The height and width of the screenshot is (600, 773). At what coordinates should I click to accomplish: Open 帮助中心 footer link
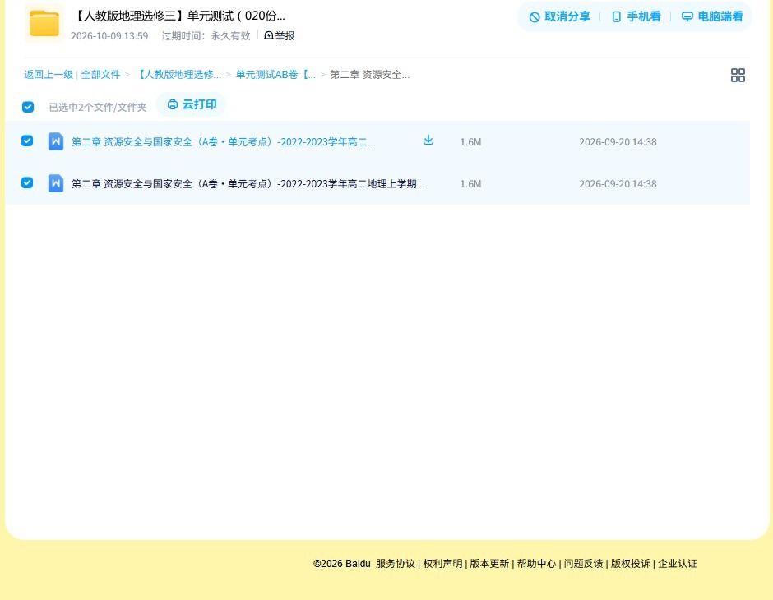click(536, 564)
